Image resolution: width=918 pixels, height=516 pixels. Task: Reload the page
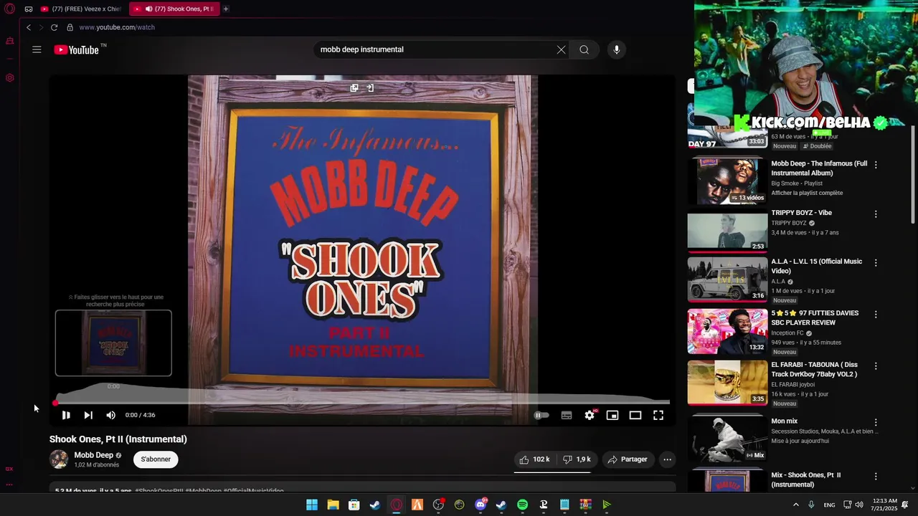[54, 27]
